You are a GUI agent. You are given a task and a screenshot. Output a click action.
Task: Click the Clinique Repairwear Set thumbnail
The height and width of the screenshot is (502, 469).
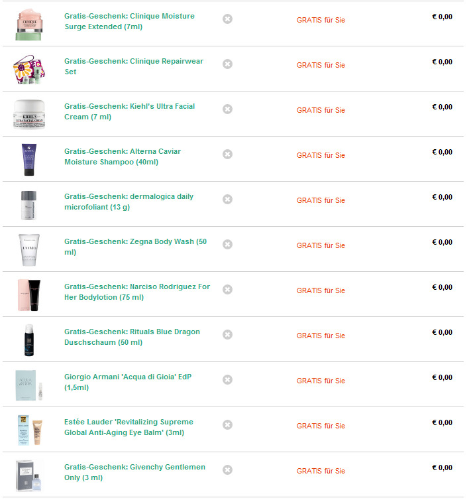coord(29,69)
